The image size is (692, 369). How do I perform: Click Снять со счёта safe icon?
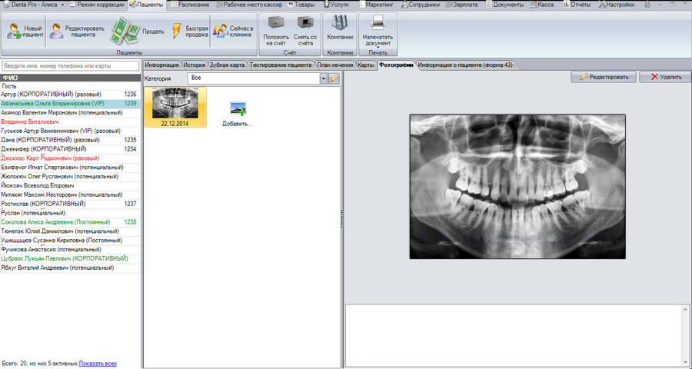coord(305,22)
